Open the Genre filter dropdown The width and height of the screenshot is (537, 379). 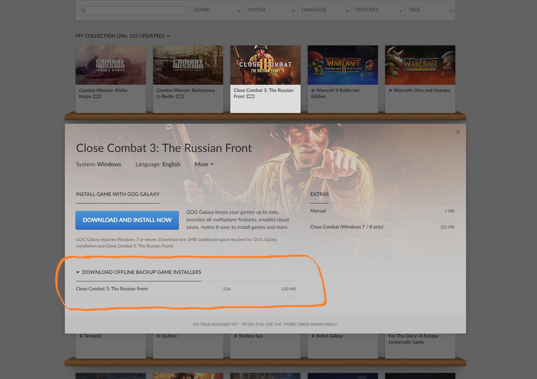[217, 10]
